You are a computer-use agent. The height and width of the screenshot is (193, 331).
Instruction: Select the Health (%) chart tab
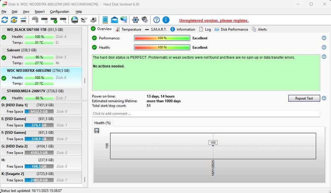(102, 123)
